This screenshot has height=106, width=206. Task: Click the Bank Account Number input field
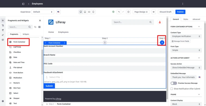pos(105,51)
